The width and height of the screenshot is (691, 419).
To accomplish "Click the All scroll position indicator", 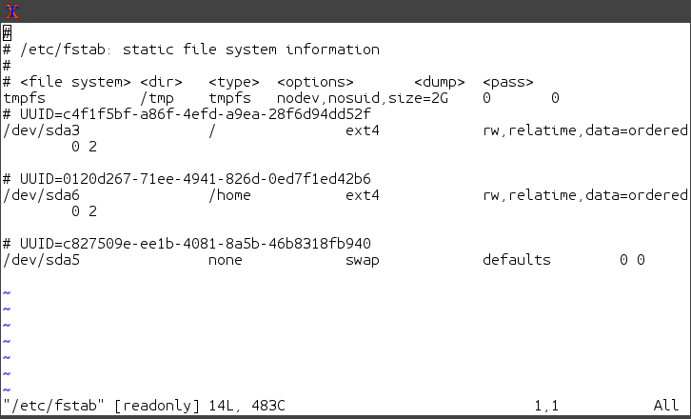I will (x=666, y=406).
